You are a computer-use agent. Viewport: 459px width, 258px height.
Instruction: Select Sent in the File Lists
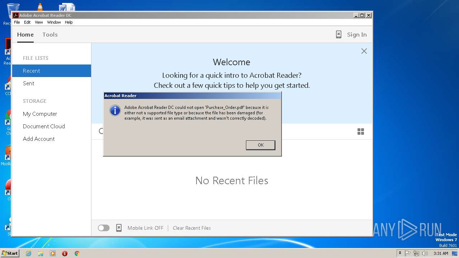(52, 83)
